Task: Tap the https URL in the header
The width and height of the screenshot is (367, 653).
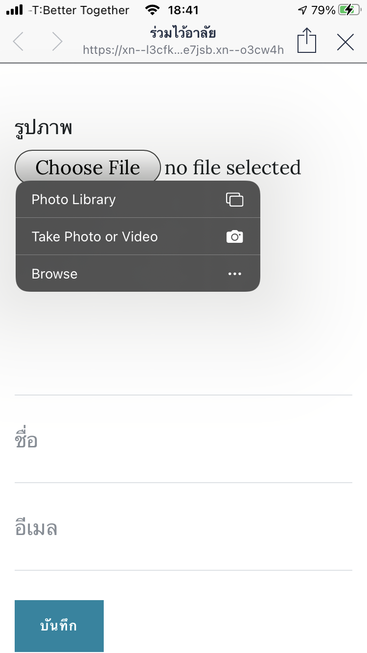Action: click(183, 49)
